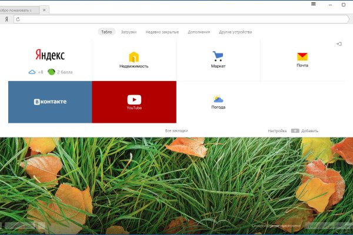
Task: Reload the page with the refresh icon
Action: point(18,19)
